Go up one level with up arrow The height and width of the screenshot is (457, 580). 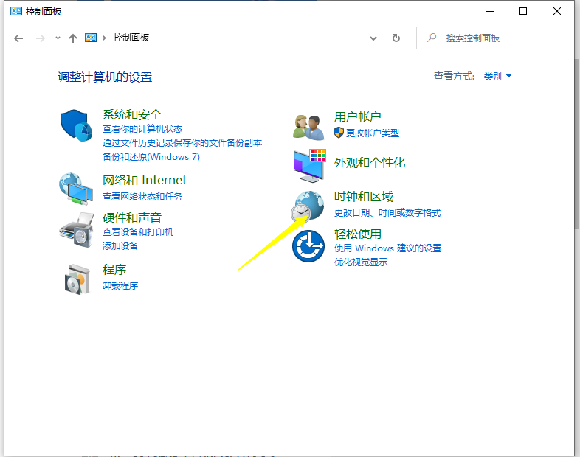click(x=72, y=38)
